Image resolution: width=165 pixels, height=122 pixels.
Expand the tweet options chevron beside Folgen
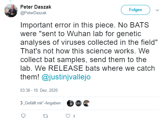pyautogui.click(x=157, y=10)
